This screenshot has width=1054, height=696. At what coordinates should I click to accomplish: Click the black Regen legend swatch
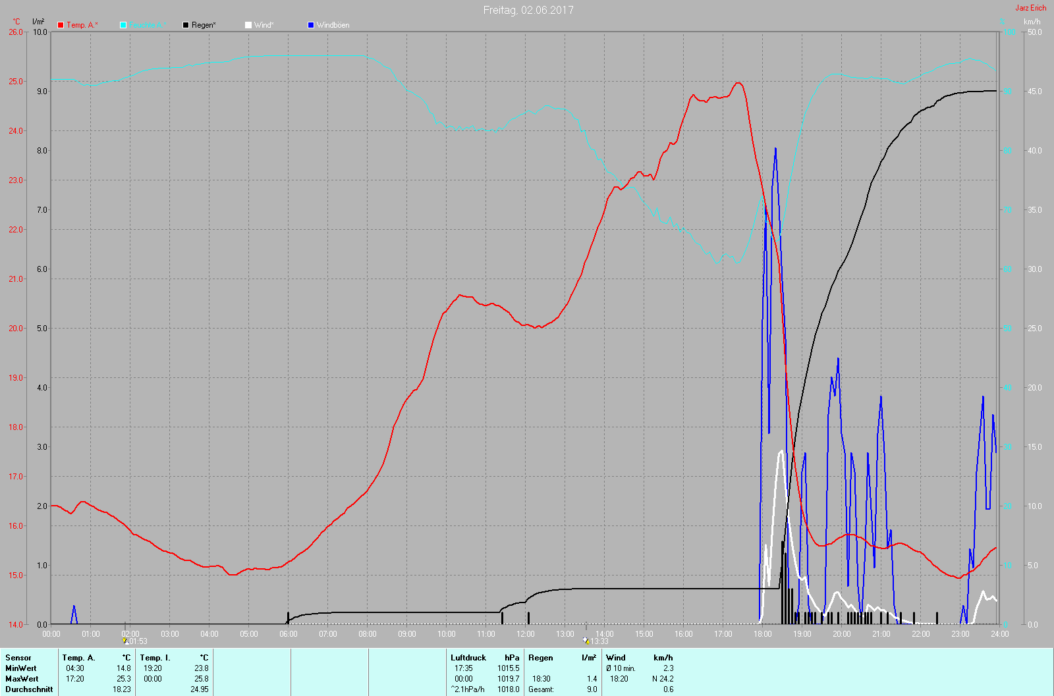tap(186, 25)
